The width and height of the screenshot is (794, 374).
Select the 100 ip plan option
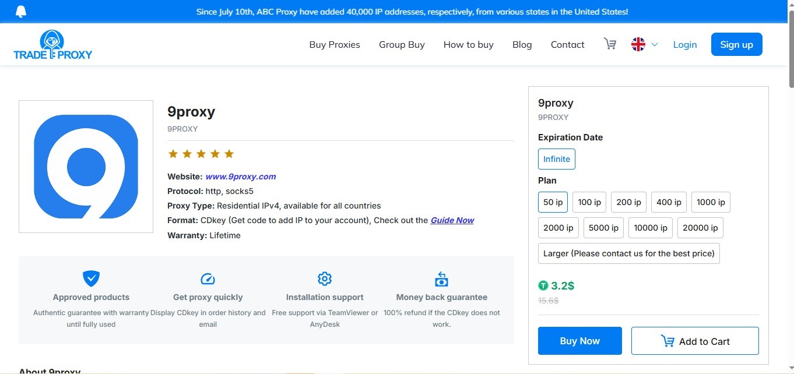tap(589, 202)
